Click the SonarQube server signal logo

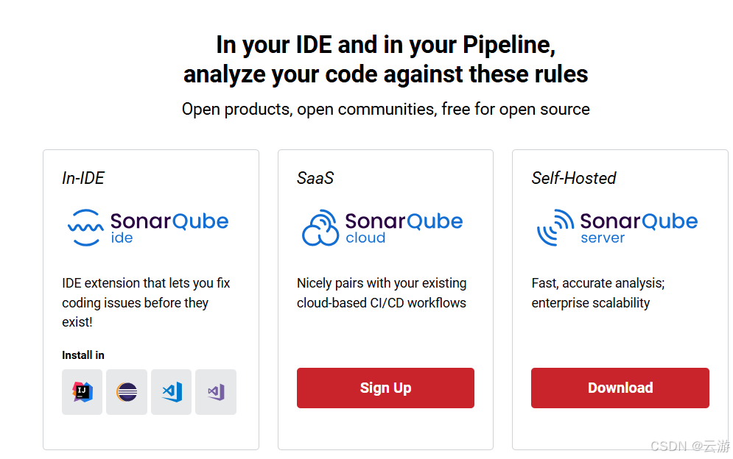click(x=555, y=227)
